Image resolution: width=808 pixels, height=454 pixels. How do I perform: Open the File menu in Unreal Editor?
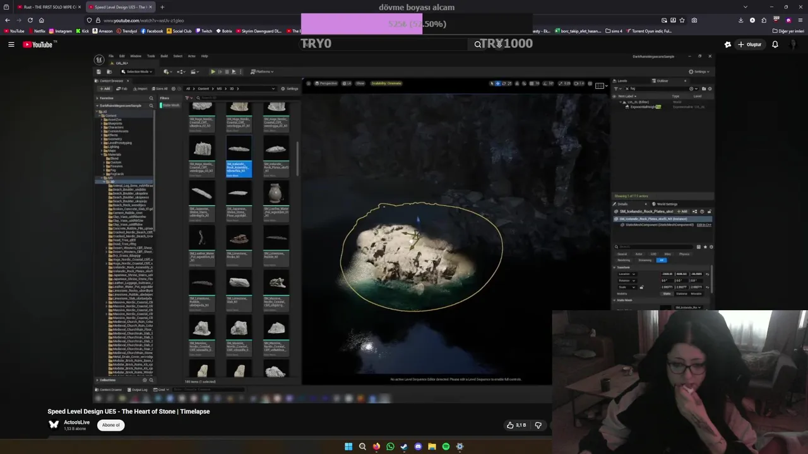pos(111,56)
